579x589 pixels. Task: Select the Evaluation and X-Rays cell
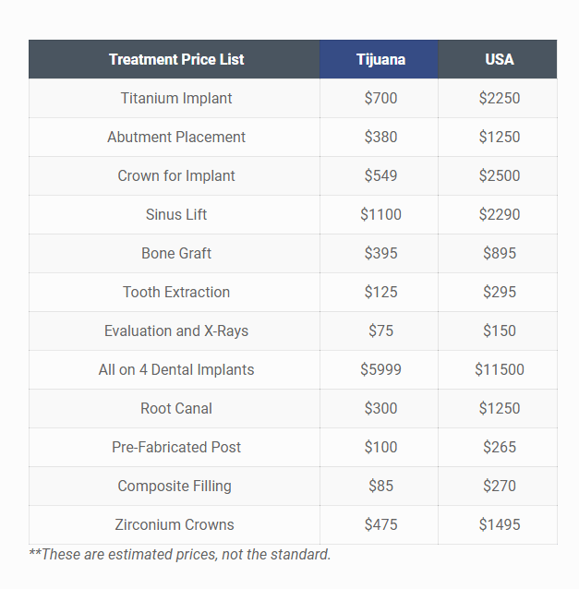click(176, 331)
